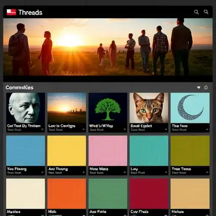
Task: Open the sunset field community thumbnail
Action: [67, 108]
